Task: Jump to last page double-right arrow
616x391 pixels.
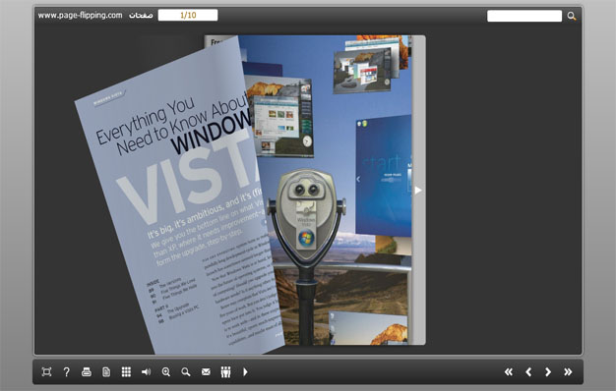Action: (x=568, y=371)
